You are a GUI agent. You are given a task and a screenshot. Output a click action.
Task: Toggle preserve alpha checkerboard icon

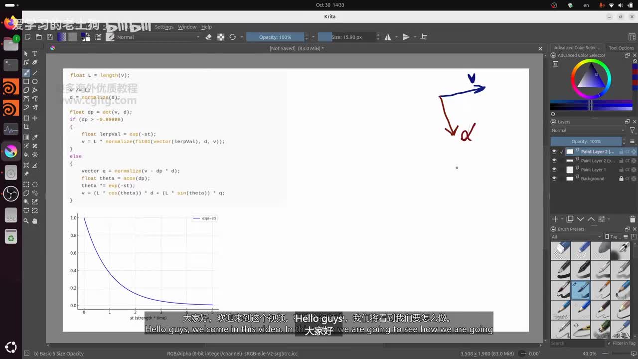[x=220, y=37]
